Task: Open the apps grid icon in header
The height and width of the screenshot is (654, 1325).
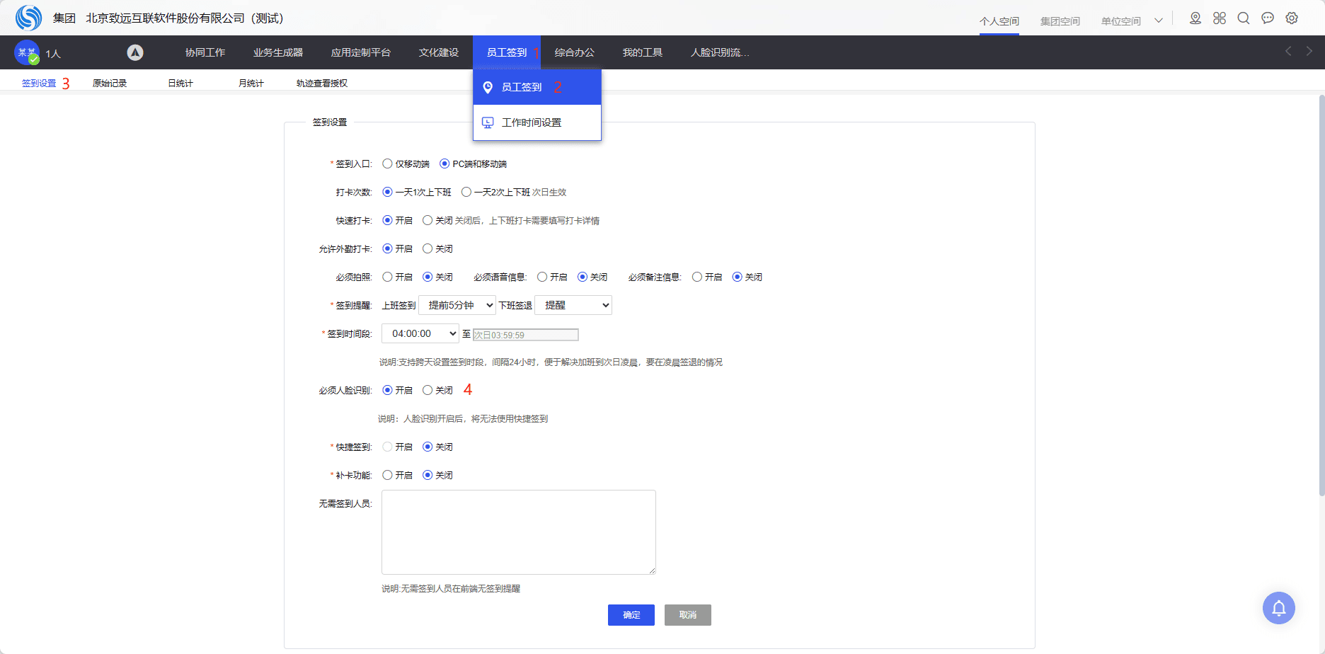Action: (1220, 18)
